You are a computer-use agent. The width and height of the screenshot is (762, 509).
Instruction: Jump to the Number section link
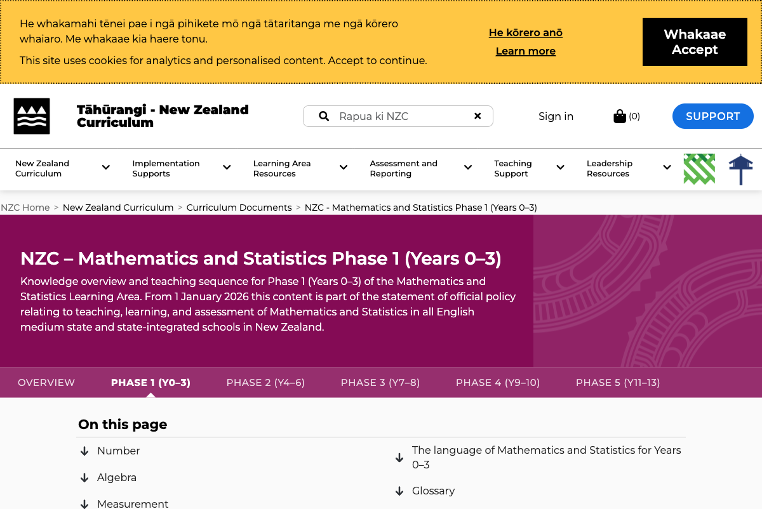pyautogui.click(x=118, y=451)
